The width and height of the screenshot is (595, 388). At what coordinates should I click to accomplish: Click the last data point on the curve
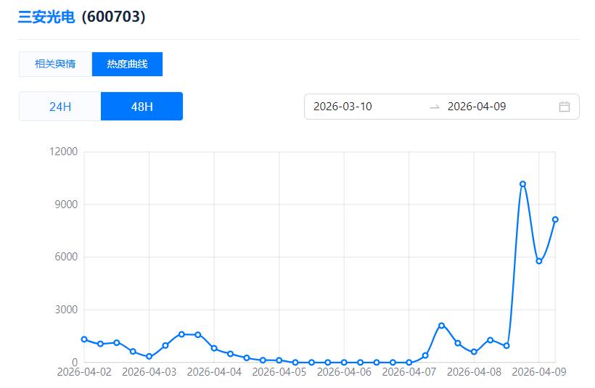click(555, 219)
